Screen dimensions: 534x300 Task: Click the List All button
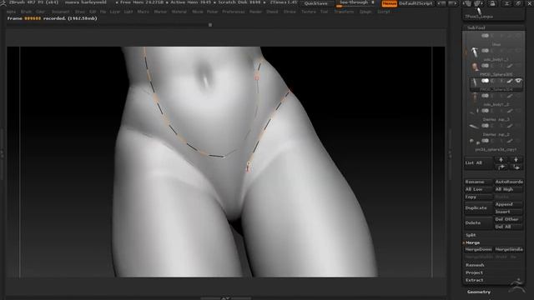click(x=478, y=163)
